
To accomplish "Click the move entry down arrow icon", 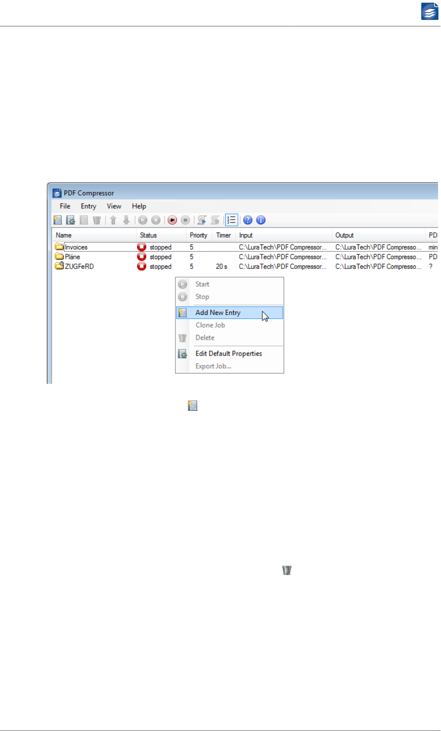I will pyautogui.click(x=126, y=220).
